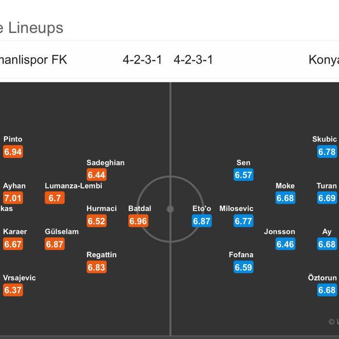Open Batdal's 6.96 rating badge
Screen dimensions: 339x339
click(x=139, y=221)
